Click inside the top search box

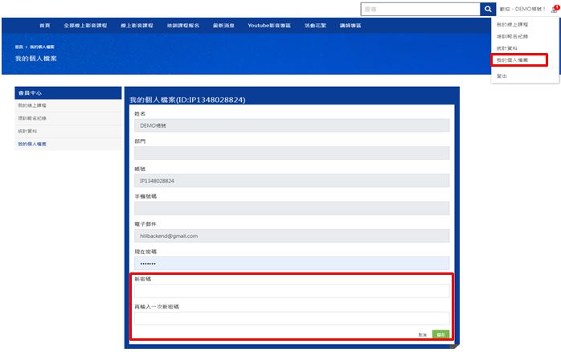tap(420, 9)
